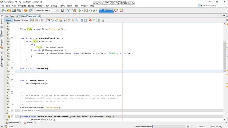This screenshot has width=228, height=128.
Task: Switch to Design view
Action: pyautogui.click(x=17, y=20)
